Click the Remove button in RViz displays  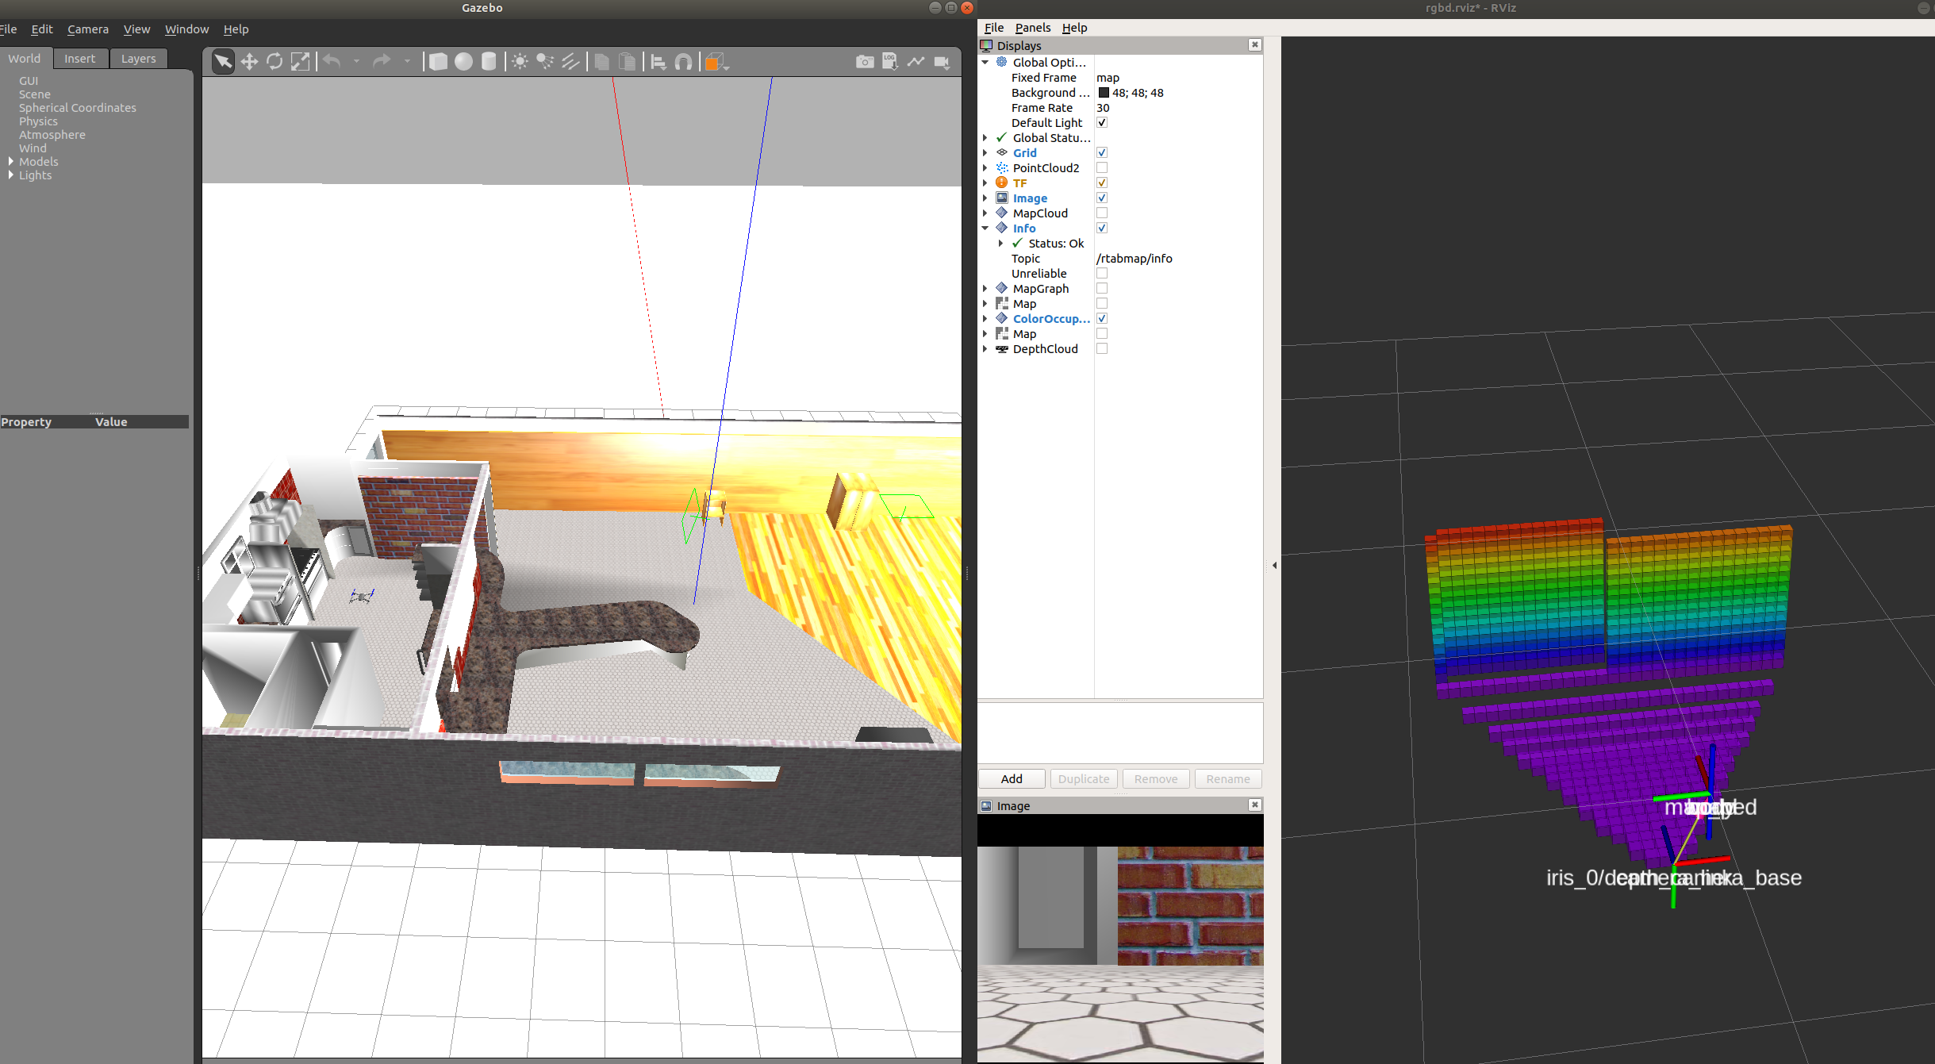coord(1154,778)
